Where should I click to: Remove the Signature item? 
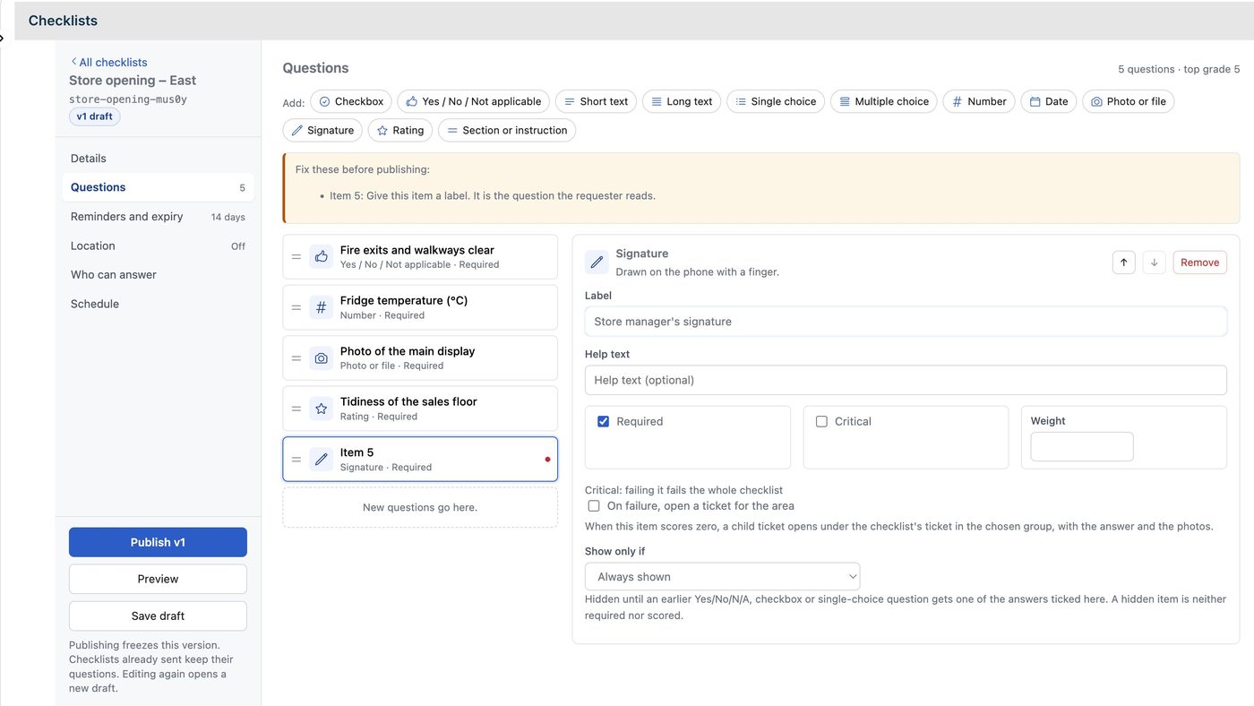(1199, 263)
